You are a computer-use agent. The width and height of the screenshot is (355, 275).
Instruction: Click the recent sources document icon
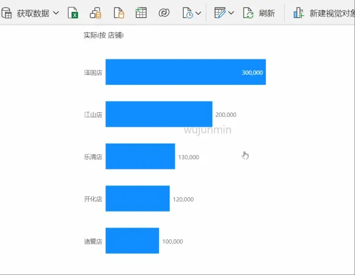[x=188, y=13]
